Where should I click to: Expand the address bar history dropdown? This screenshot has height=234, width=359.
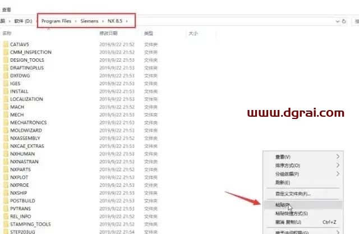click(x=337, y=21)
